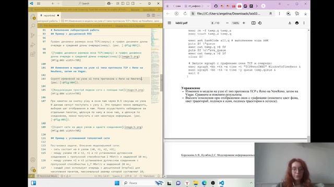Image resolution: width=334 pixels, height=187 pixels.
Task: Click the VS Code editor vertical scrollbar
Action: [161, 83]
